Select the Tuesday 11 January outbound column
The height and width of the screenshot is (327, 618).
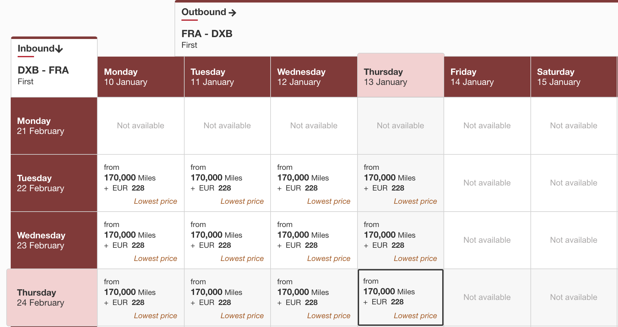(227, 77)
